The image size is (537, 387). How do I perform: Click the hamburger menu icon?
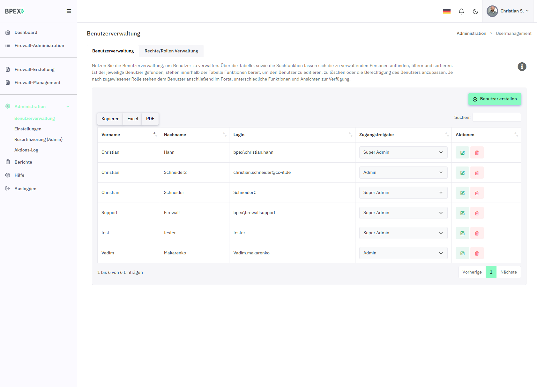coord(69,11)
